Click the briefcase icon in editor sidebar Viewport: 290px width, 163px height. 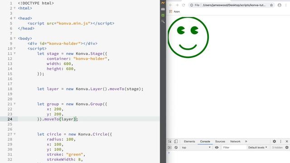pos(163,9)
